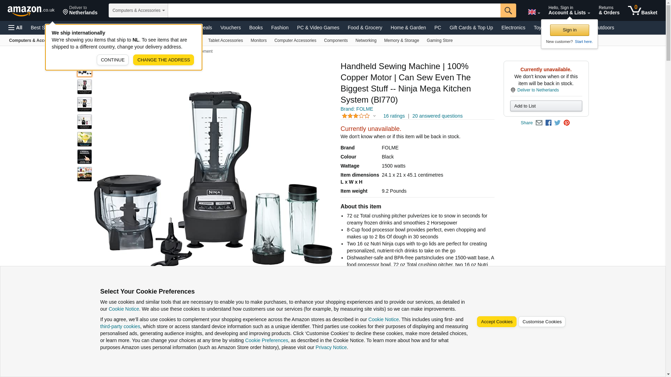Select the second product thumbnail image
Viewport: 671px width, 377px height.
85,87
